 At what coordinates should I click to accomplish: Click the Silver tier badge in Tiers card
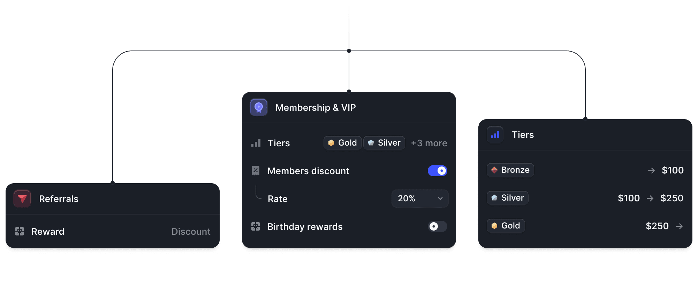click(x=508, y=198)
